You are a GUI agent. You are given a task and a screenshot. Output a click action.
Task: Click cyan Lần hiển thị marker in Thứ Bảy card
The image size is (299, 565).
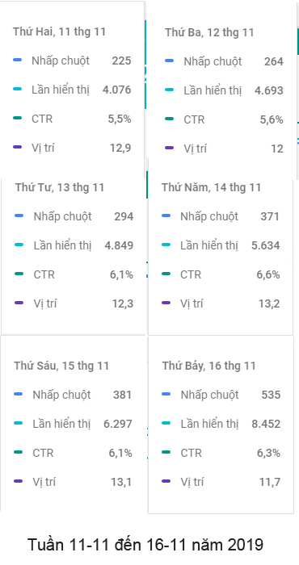(166, 424)
